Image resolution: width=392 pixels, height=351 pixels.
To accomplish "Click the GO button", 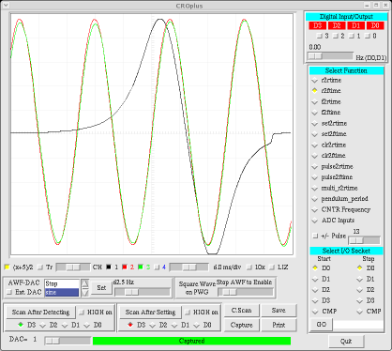I will click(x=322, y=325).
